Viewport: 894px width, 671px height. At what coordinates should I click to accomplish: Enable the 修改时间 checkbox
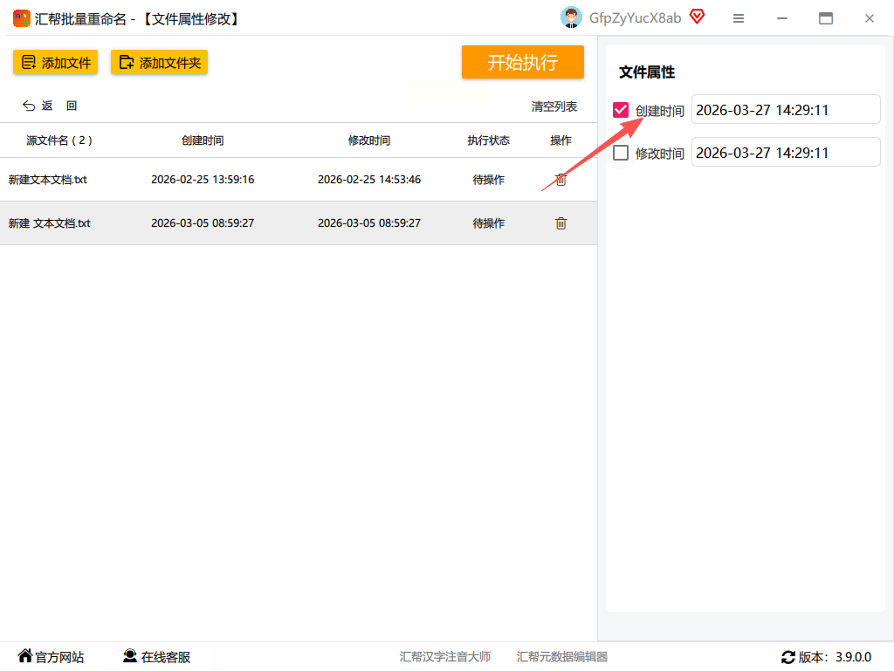click(621, 153)
